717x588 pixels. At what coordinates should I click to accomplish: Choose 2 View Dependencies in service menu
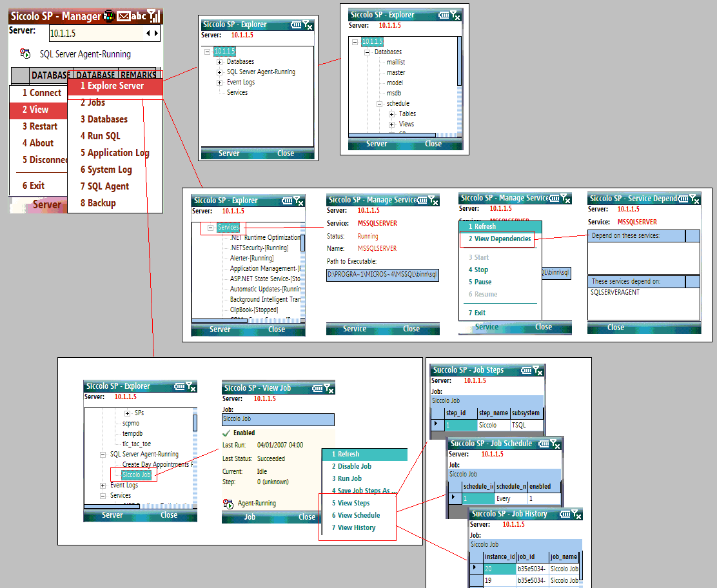point(499,239)
